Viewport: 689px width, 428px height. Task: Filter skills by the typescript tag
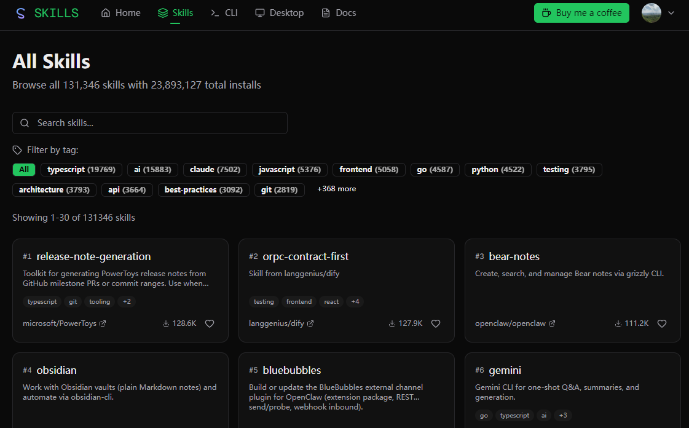click(x=82, y=170)
